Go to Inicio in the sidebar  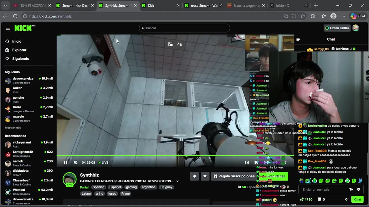[x=17, y=41]
